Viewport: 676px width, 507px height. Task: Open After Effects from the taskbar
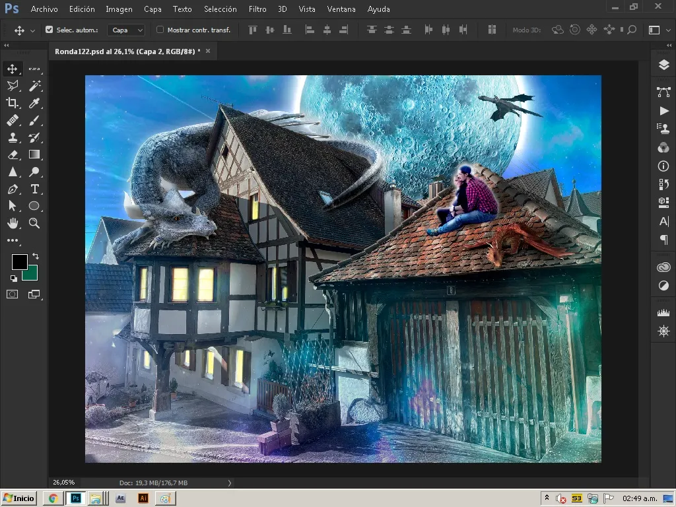120,498
